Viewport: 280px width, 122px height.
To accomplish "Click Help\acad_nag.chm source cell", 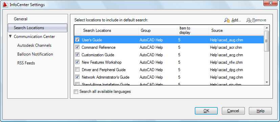I will pyautogui.click(x=227, y=77).
